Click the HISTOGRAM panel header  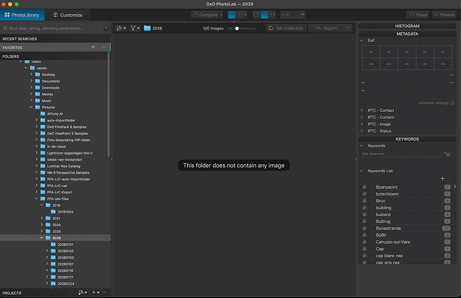coord(407,26)
